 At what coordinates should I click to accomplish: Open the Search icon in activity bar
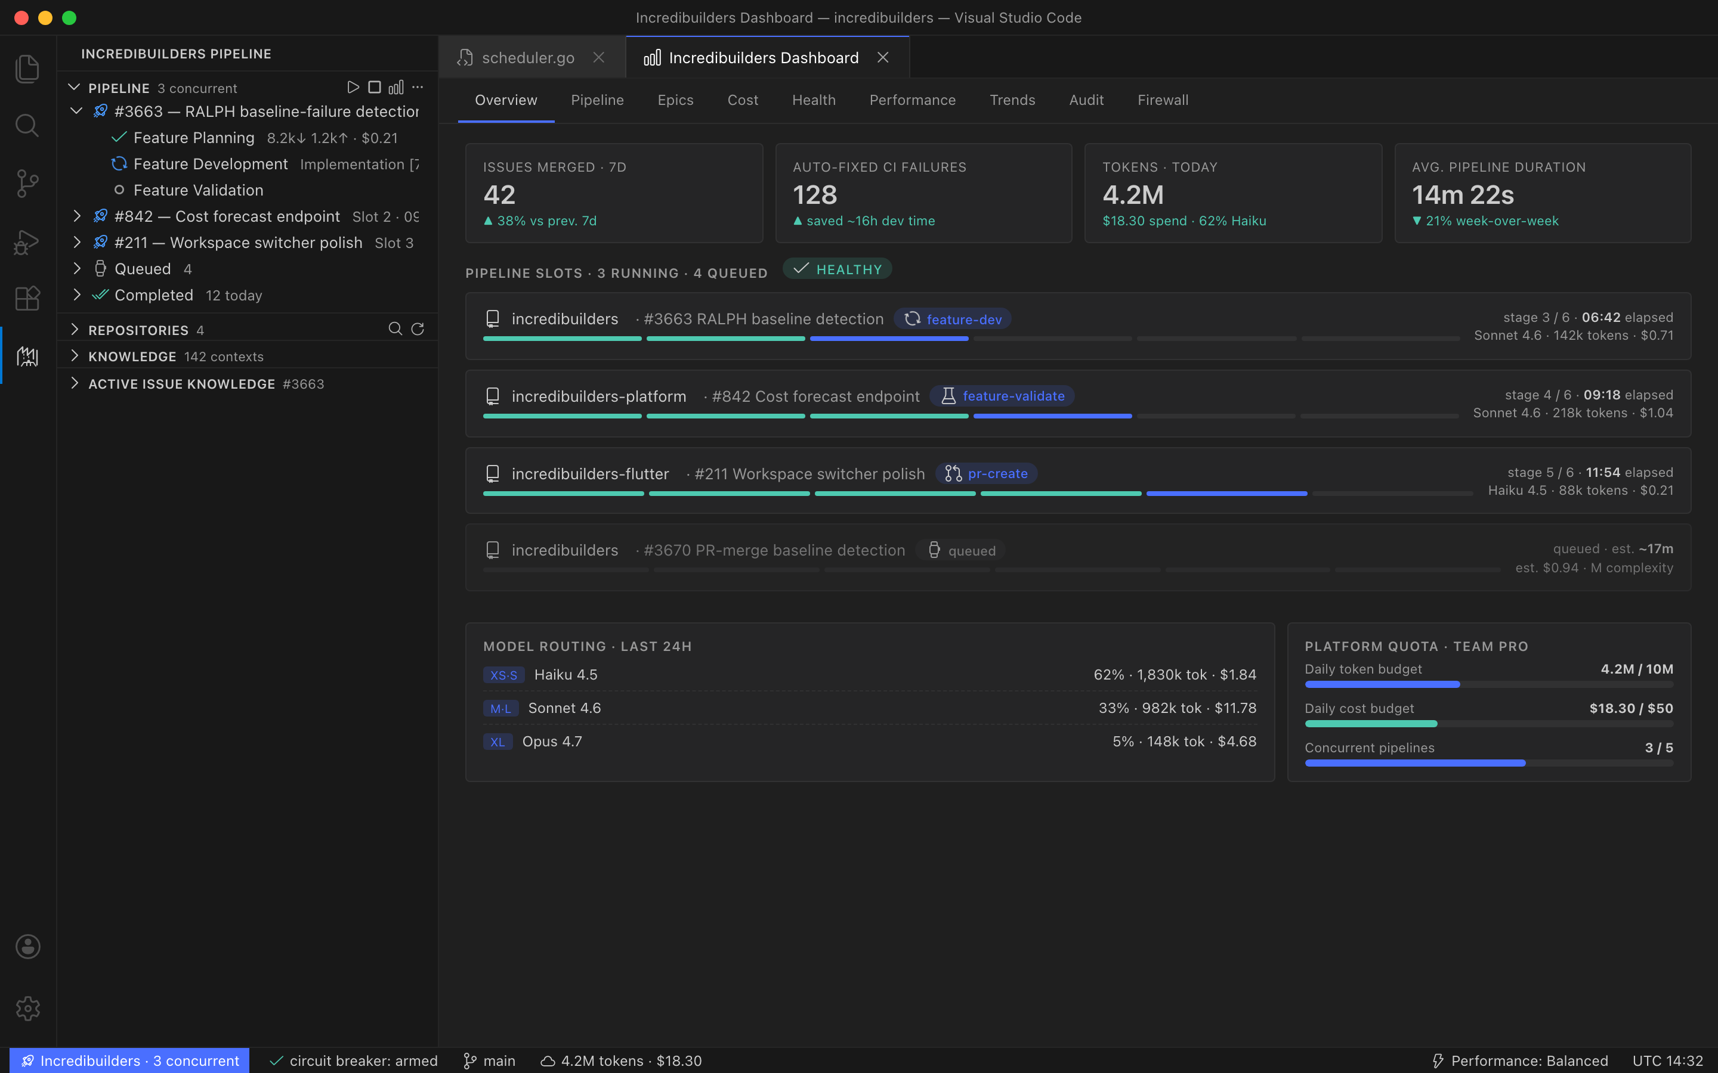(27, 126)
